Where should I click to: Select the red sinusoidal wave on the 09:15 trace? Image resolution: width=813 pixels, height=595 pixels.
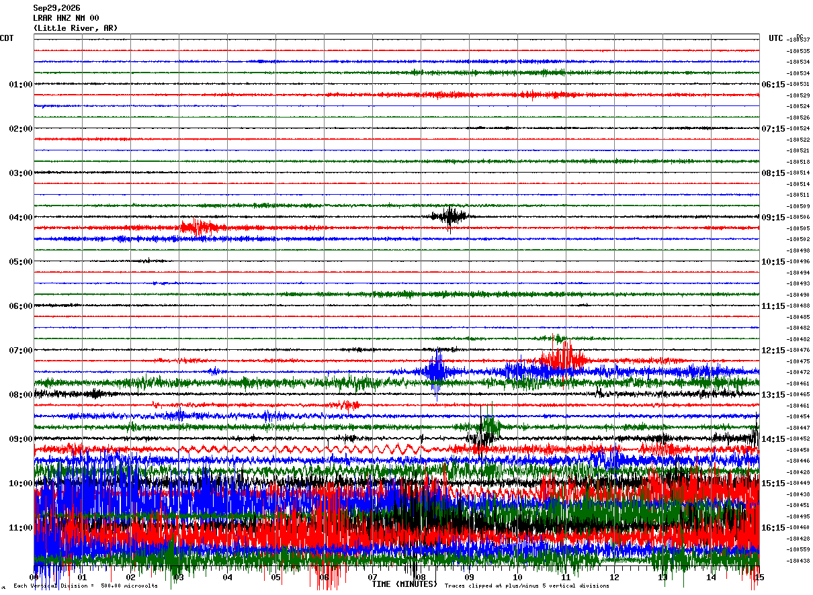[296, 449]
